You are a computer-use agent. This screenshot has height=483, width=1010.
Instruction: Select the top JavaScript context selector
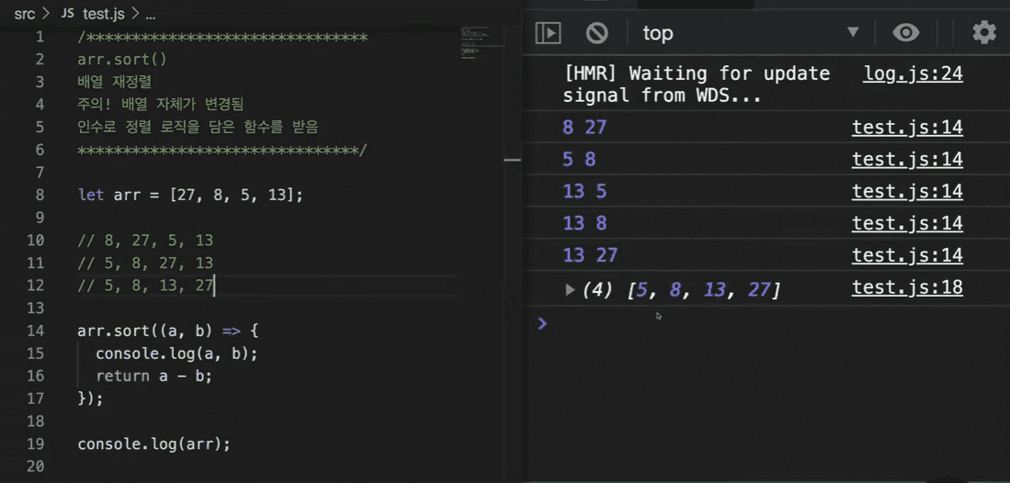[751, 33]
